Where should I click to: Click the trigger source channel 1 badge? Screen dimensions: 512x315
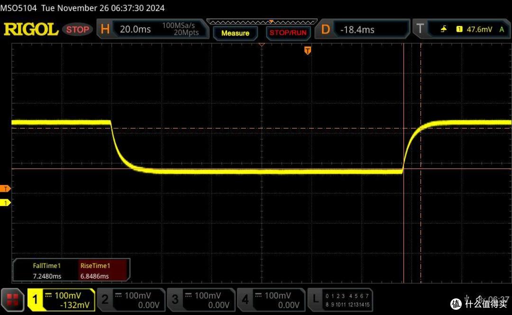tap(459, 29)
